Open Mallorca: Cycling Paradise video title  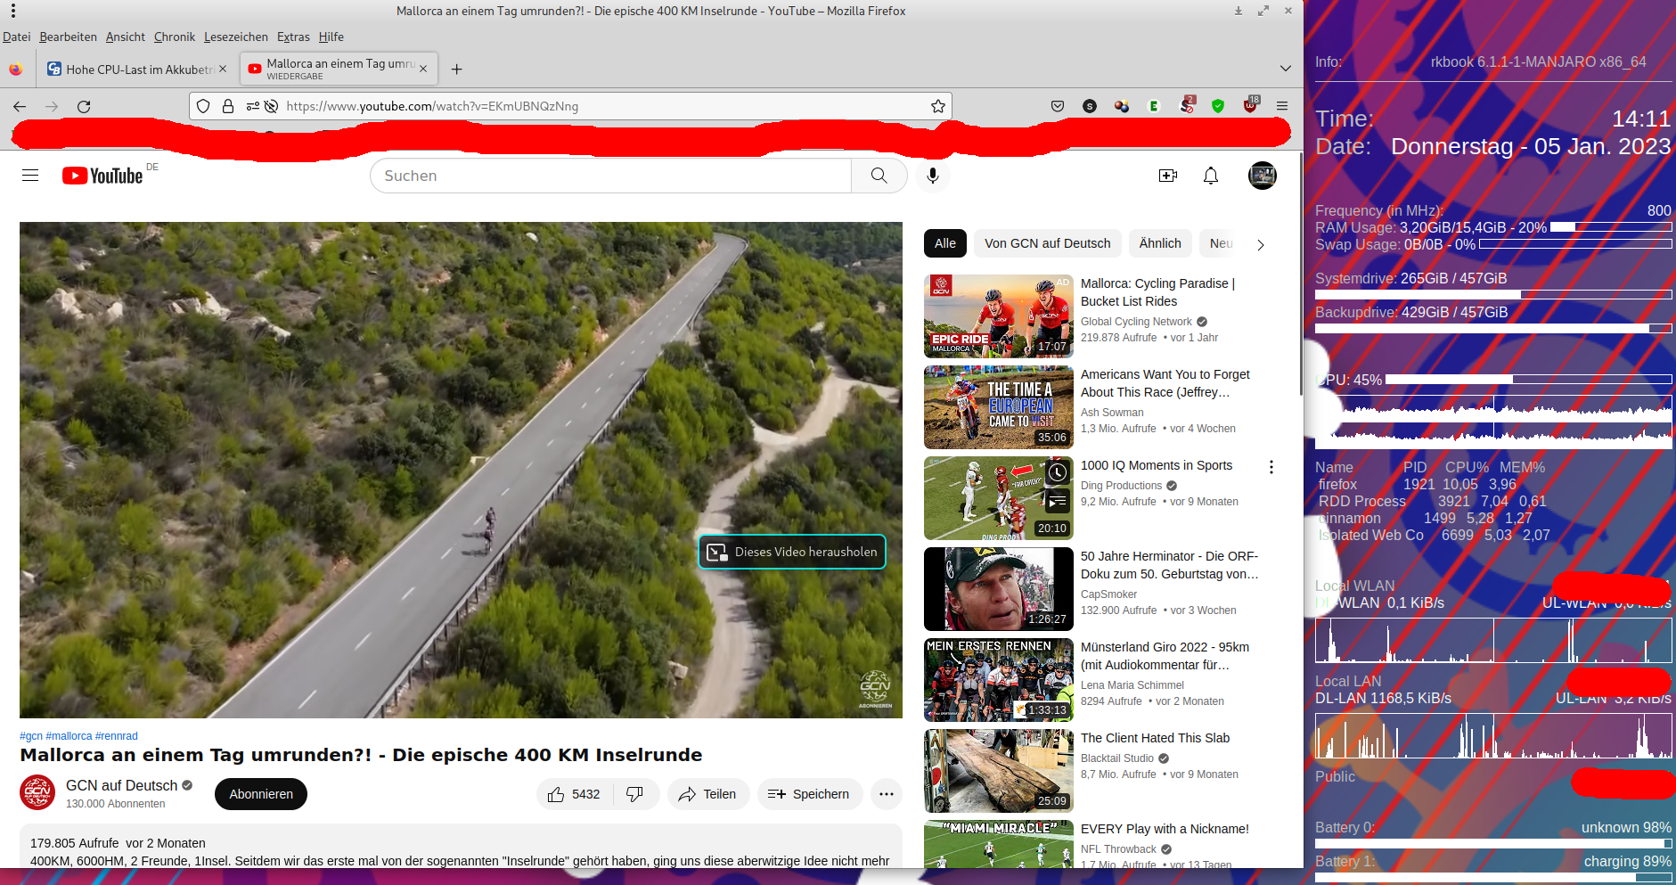[x=1157, y=292]
